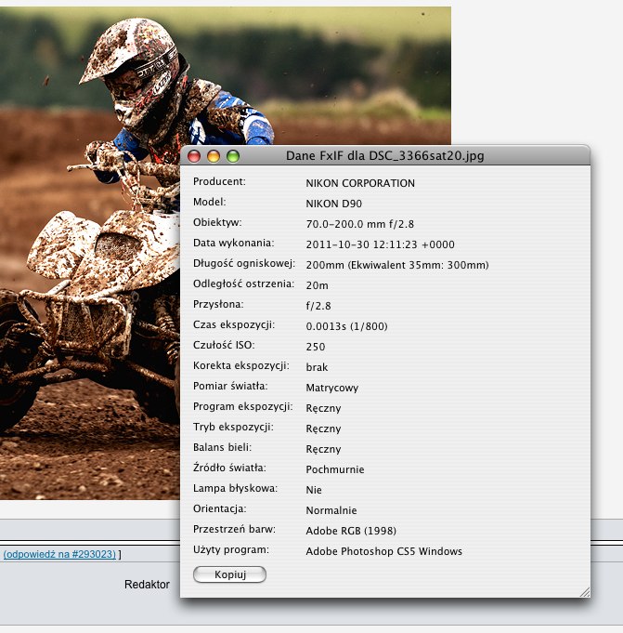The height and width of the screenshot is (633, 623).
Task: Click the exposure time 0.0013s (1/800) value
Action: click(x=347, y=326)
